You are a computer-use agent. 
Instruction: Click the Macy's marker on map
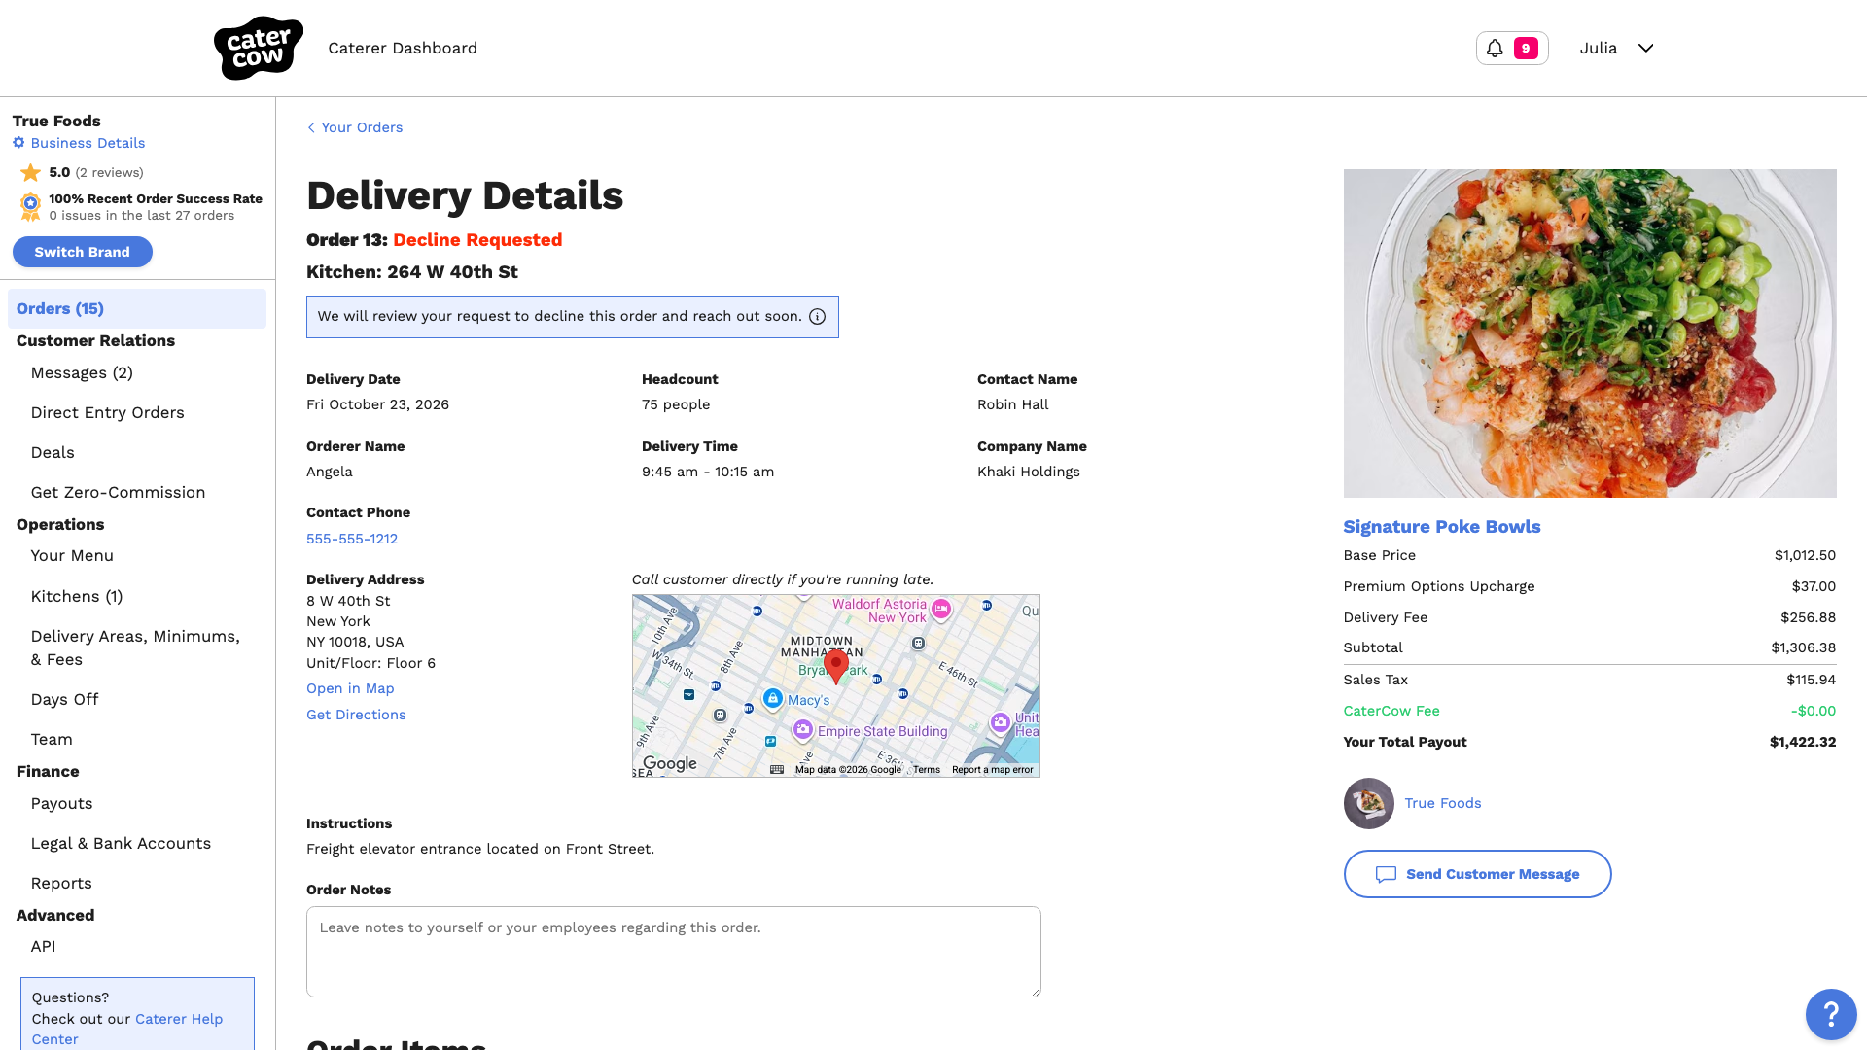tap(773, 698)
